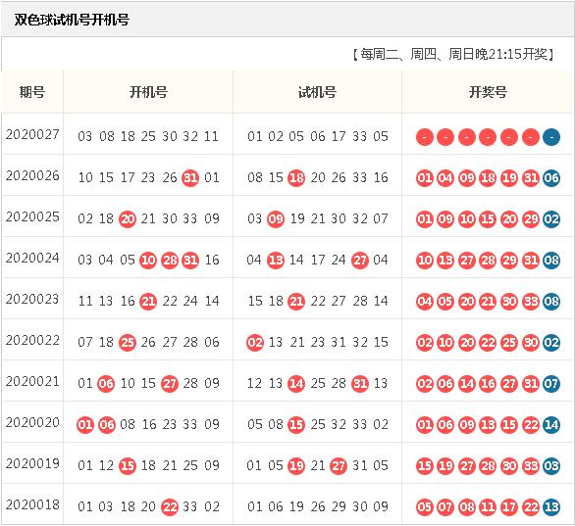Click period number 2020027
This screenshot has height=526, width=575.
(32, 134)
